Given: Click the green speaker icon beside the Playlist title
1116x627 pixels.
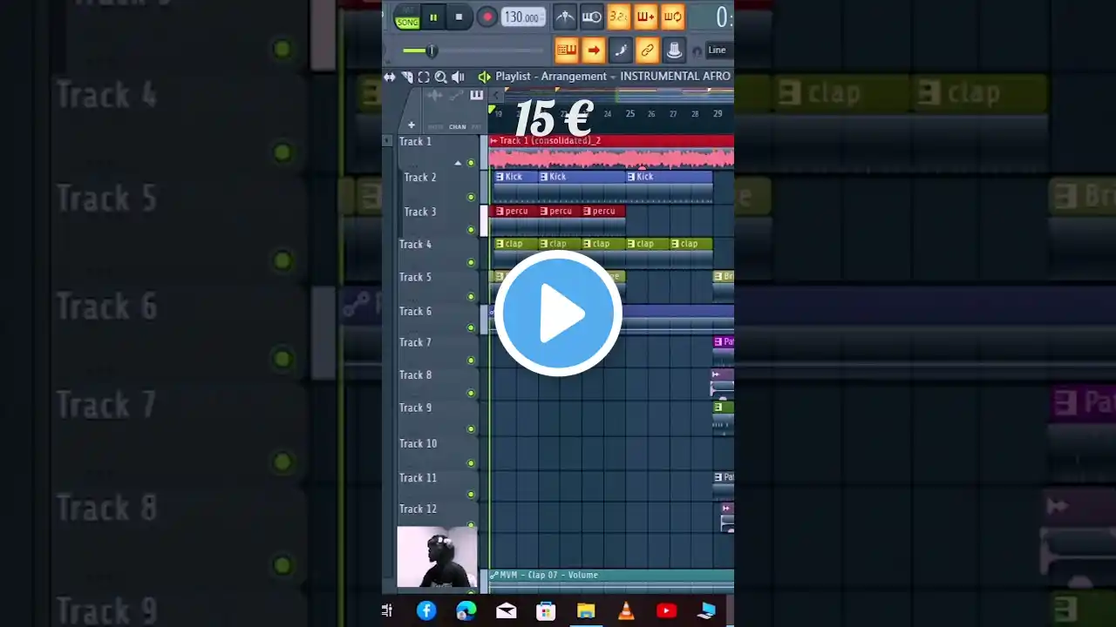Looking at the screenshot, I should click(x=485, y=77).
